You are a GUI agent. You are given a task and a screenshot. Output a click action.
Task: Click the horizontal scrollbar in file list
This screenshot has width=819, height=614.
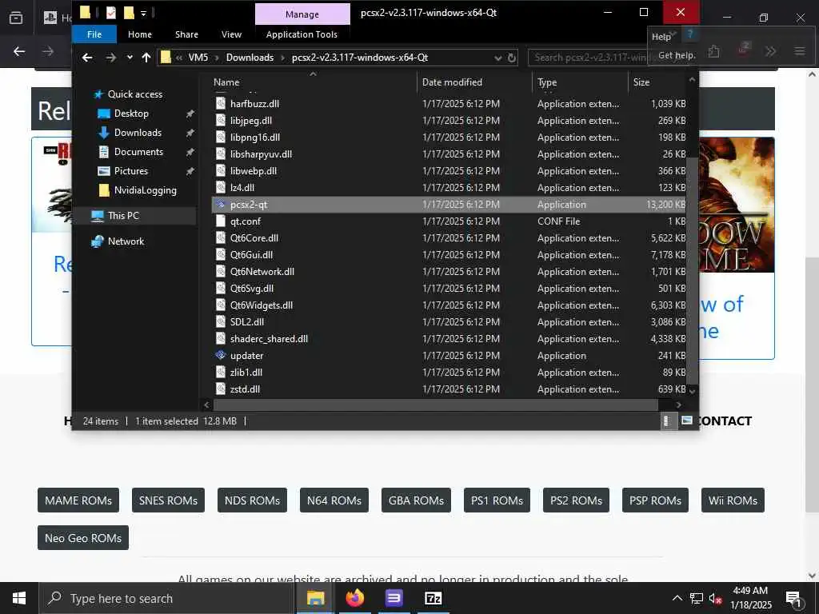[x=436, y=405]
